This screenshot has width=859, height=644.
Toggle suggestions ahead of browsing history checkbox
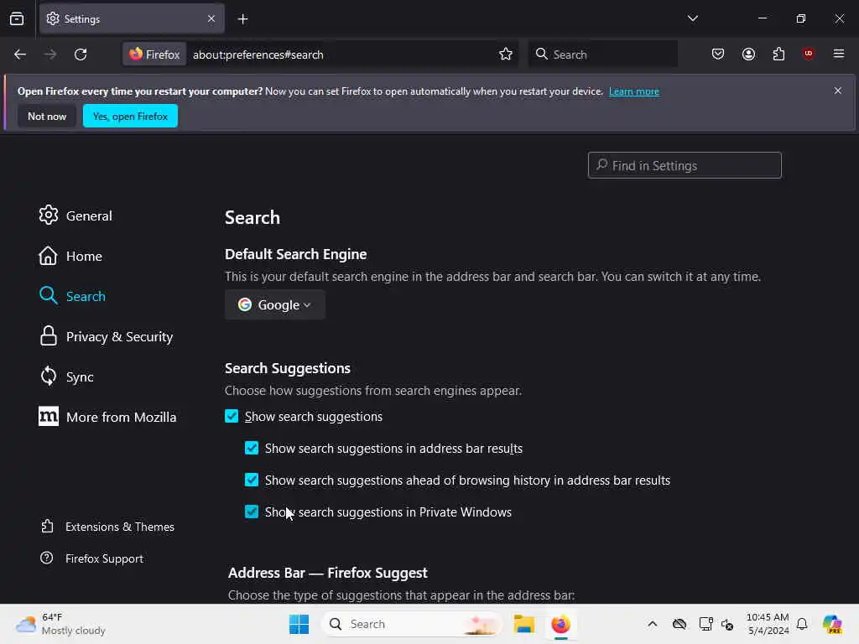(x=252, y=480)
